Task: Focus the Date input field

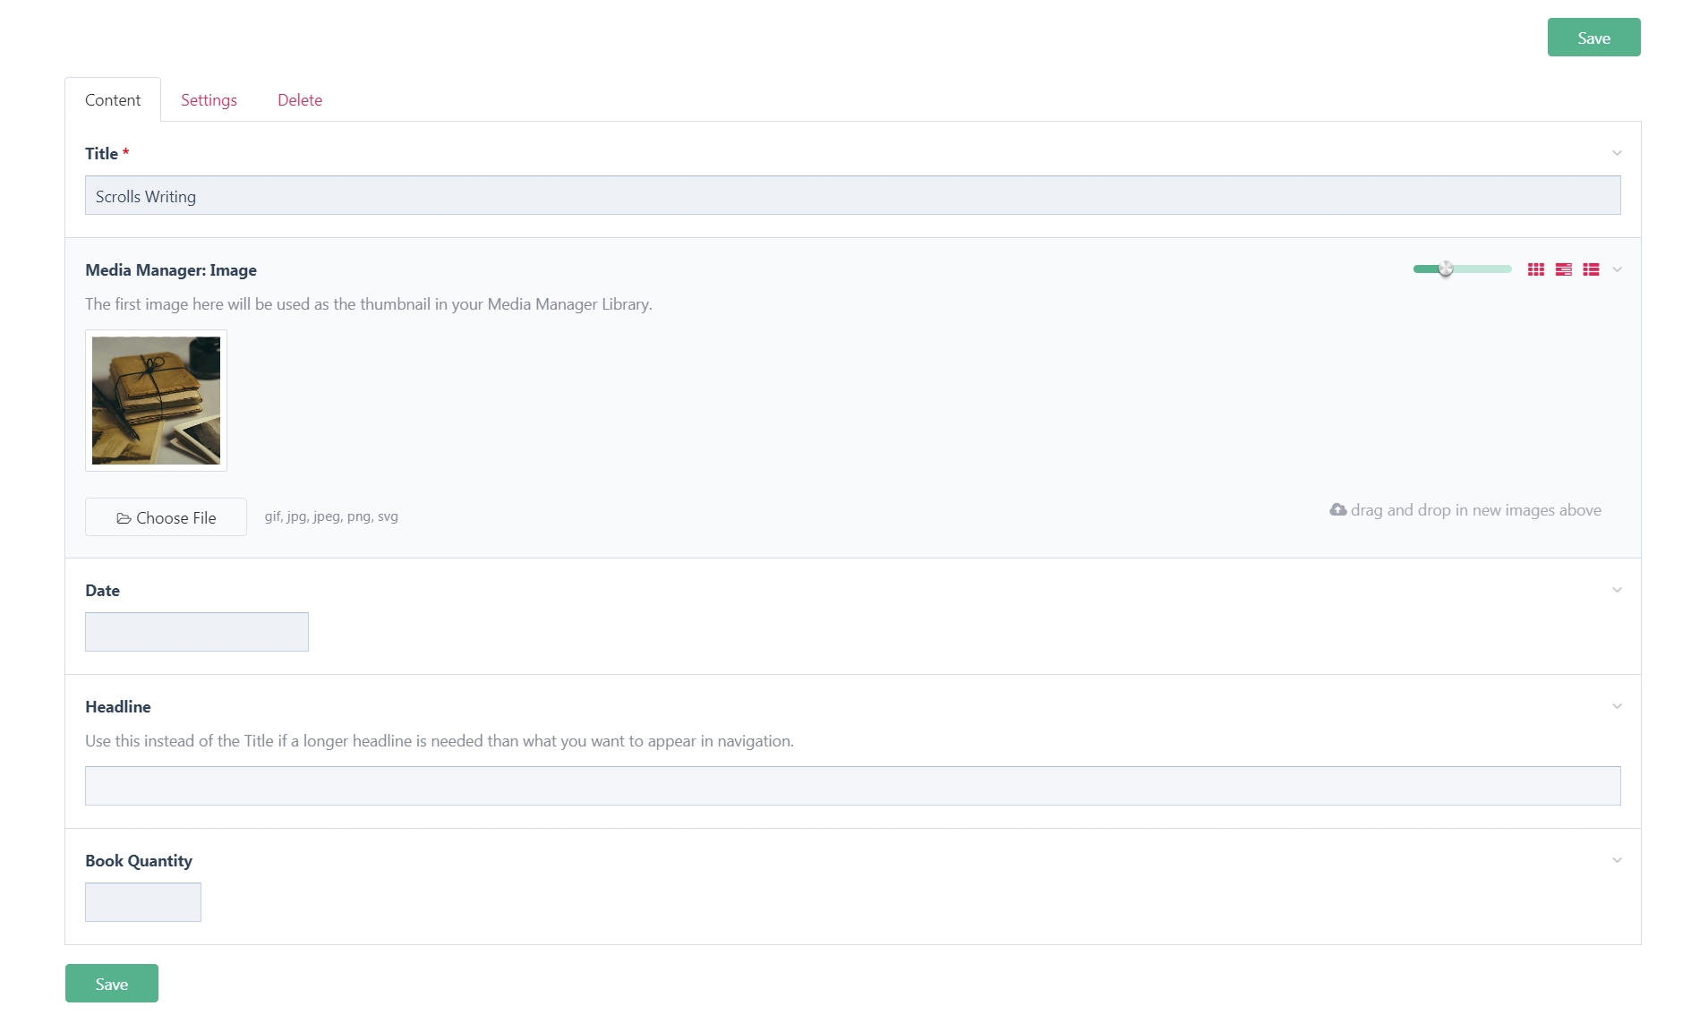Action: pyautogui.click(x=197, y=632)
